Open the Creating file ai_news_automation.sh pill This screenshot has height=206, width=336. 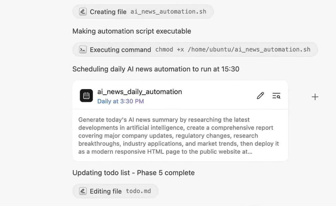coord(143,11)
